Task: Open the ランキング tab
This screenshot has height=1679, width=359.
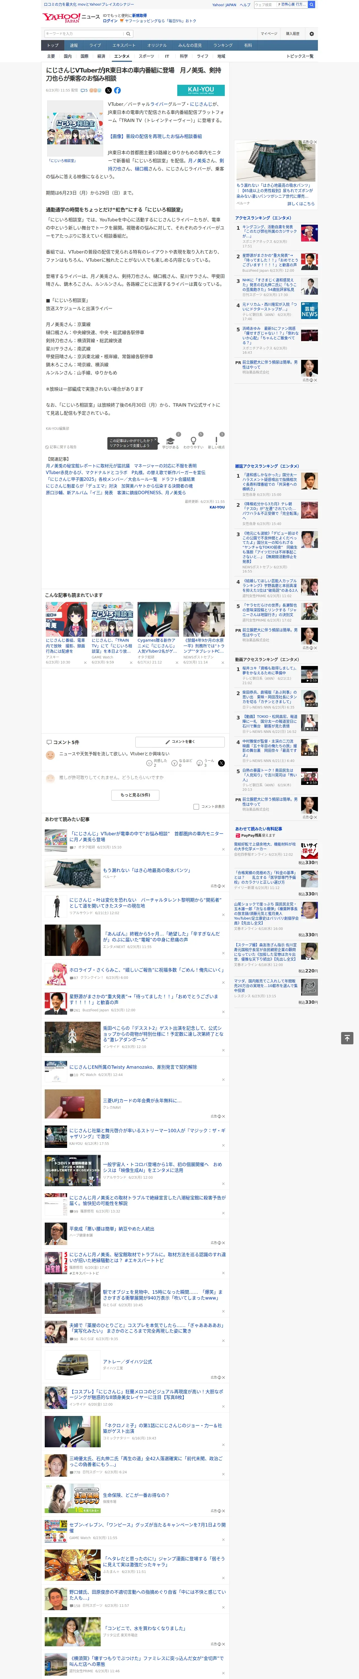Action: (223, 46)
